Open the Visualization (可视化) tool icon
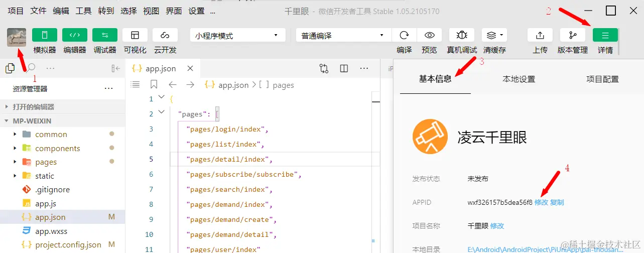 (135, 35)
